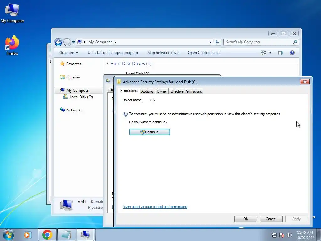
Task: Click the folder icon in Advanced Security title bar
Action: click(x=119, y=82)
